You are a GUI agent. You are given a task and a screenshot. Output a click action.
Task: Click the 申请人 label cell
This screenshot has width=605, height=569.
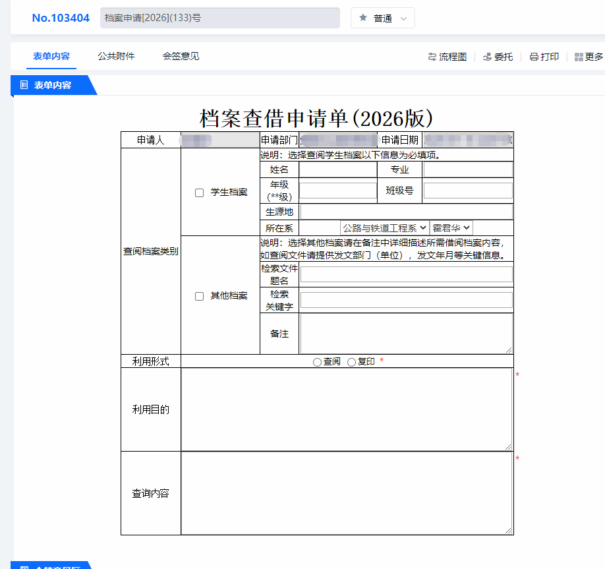pyautogui.click(x=151, y=140)
